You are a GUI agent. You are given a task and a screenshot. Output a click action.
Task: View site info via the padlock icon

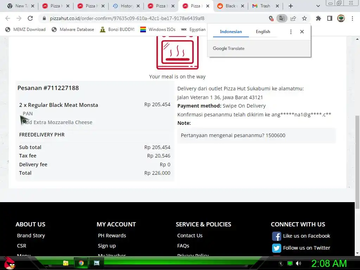coord(44,18)
